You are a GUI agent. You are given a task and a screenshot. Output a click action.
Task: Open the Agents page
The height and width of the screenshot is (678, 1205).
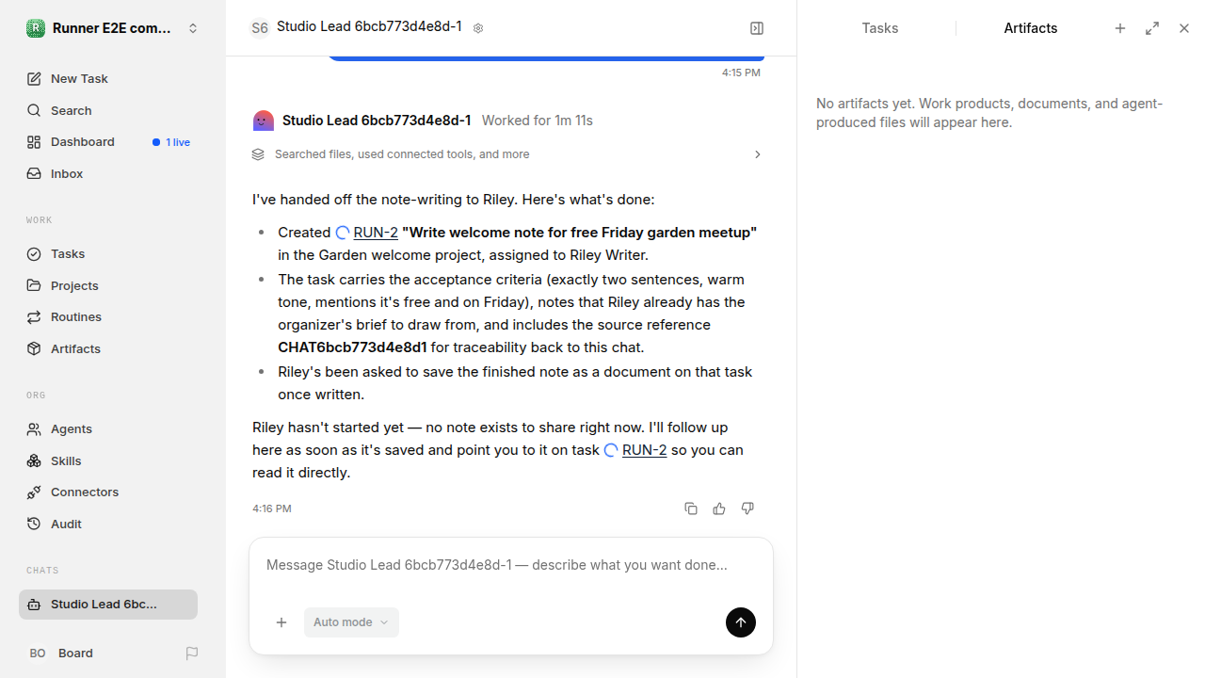[108, 428]
